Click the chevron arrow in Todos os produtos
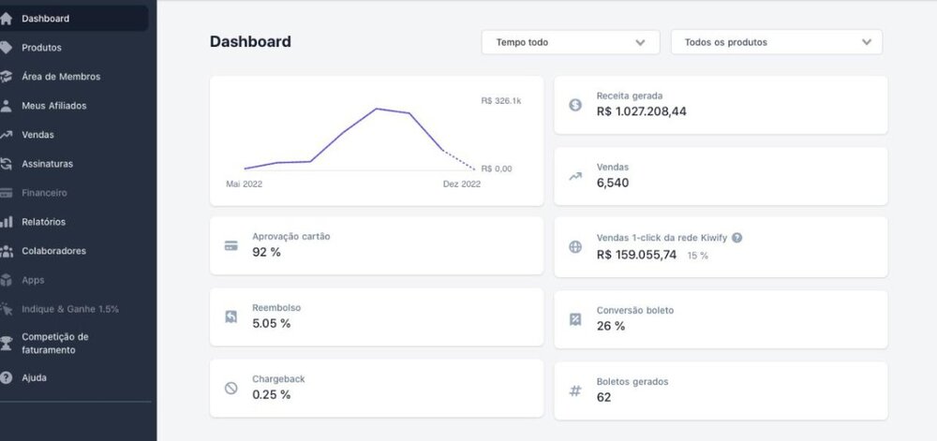 point(867,42)
